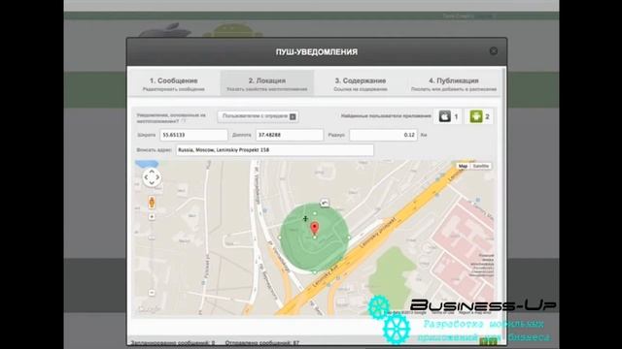Click the Street View pegman icon
This screenshot has height=349, width=622.
[152, 203]
